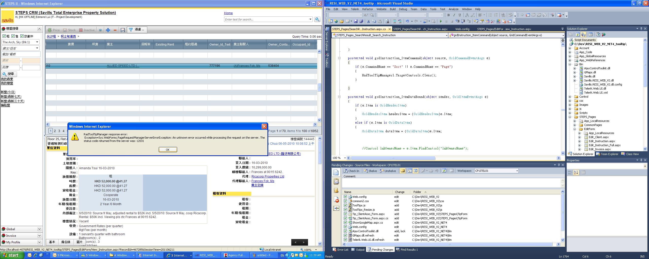Uncheck the 售 checkbox in search panel
This screenshot has width=649, height=259.
(13, 36)
